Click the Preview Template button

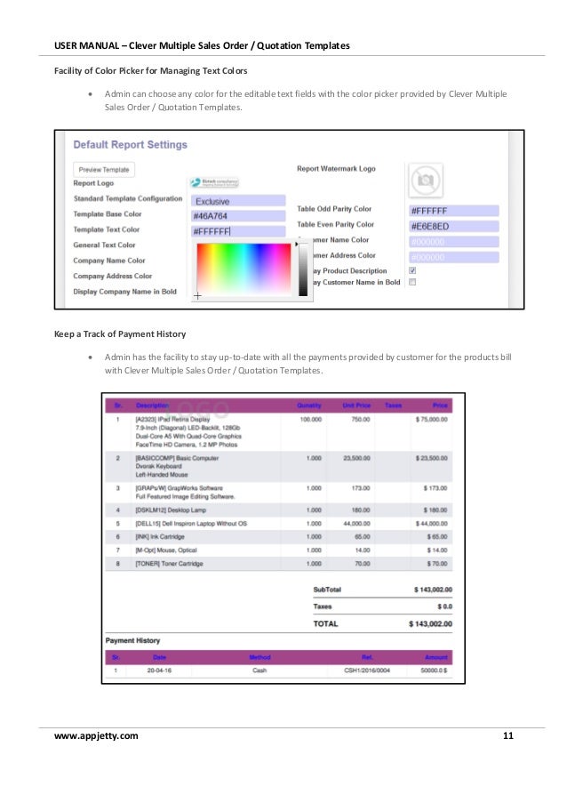pyautogui.click(x=104, y=170)
